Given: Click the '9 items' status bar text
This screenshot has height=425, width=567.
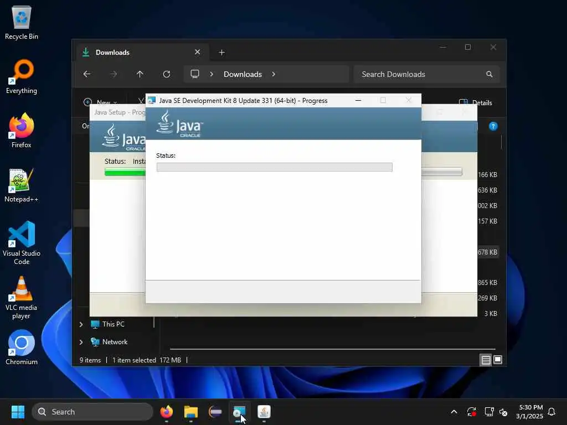Looking at the screenshot, I should click(x=90, y=360).
